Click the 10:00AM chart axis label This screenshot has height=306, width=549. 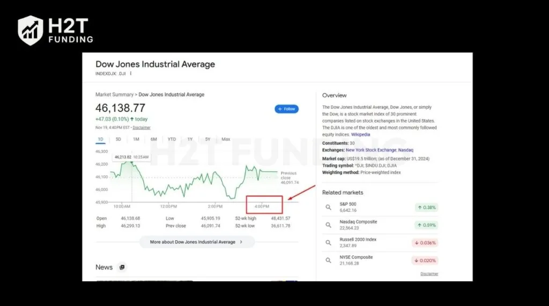[122, 206]
